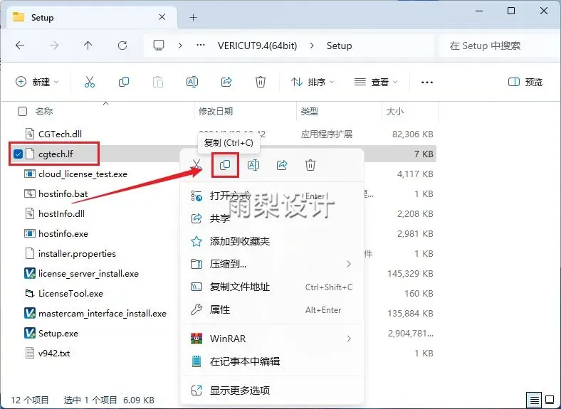561x409 pixels.
Task: Expand the WinRAR submenu
Action: coord(349,339)
